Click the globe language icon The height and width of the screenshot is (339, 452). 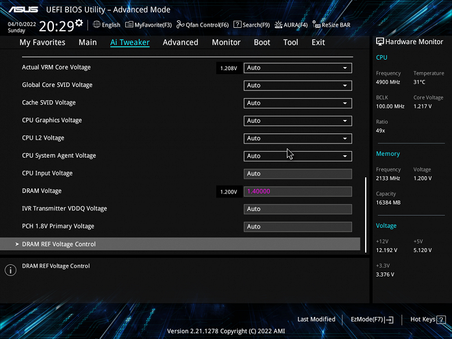pyautogui.click(x=97, y=24)
